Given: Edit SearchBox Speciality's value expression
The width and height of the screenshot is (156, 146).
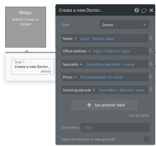Looking at the screenshot, I should [x=110, y=64].
